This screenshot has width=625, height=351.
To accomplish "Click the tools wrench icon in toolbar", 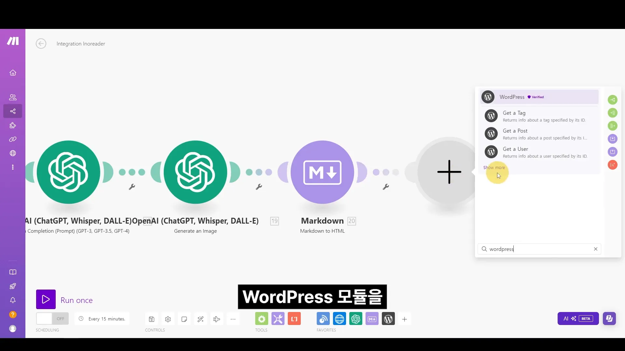I will pos(278,319).
